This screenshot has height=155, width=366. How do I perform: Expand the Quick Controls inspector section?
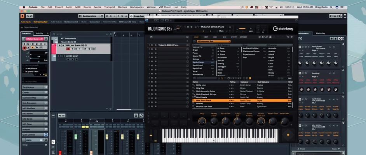[35, 135]
